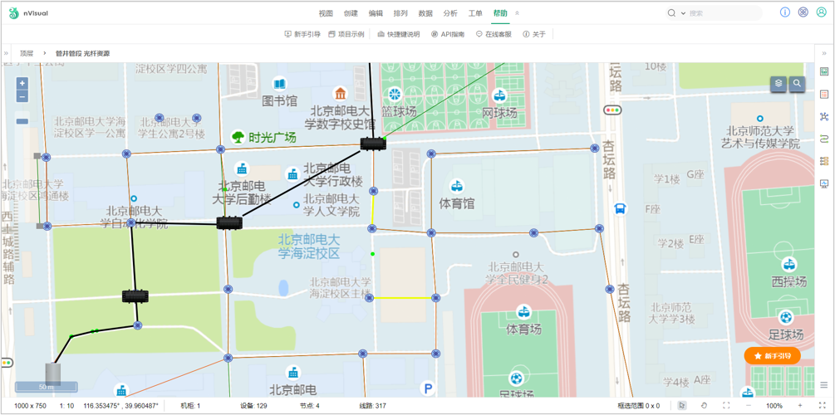The width and height of the screenshot is (835, 415).
Task: Click the 机柜: 1 status entry
Action: pyautogui.click(x=190, y=405)
